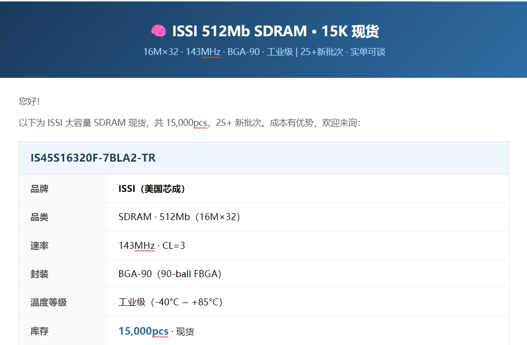The image size is (527, 345).
Task: Click SDRAM · 512Mb（16M×32）value
Action: point(179,217)
